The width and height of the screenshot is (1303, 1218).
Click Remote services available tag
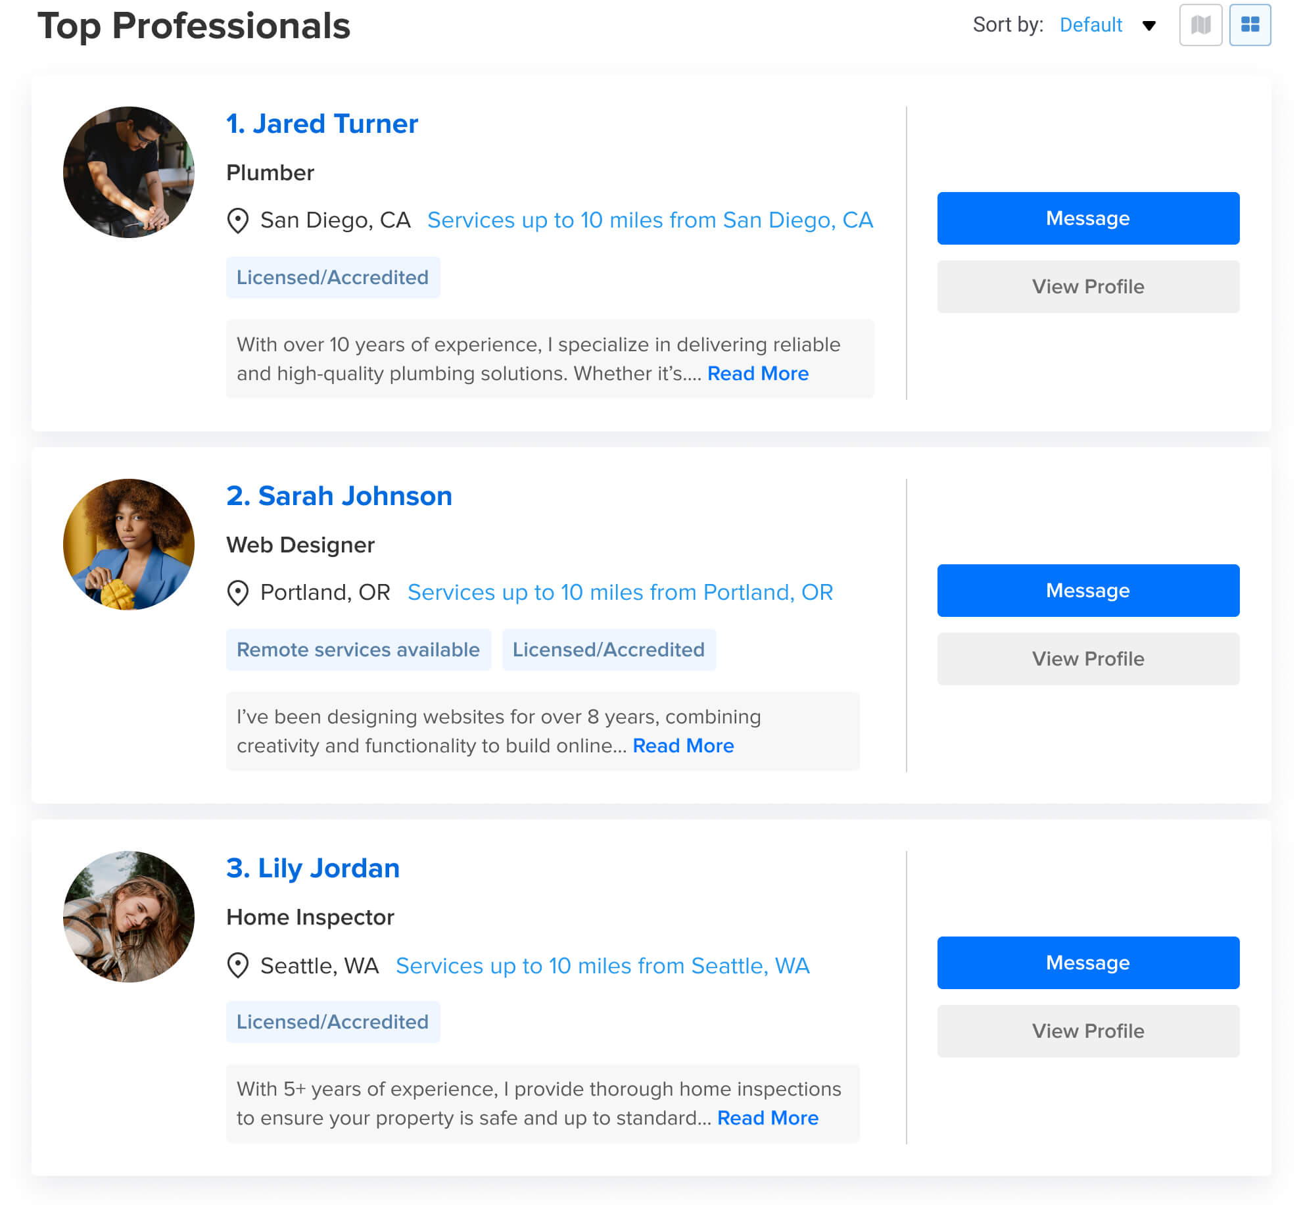point(358,650)
